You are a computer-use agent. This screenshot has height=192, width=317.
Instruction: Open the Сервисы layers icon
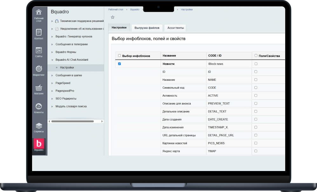[x=39, y=126]
